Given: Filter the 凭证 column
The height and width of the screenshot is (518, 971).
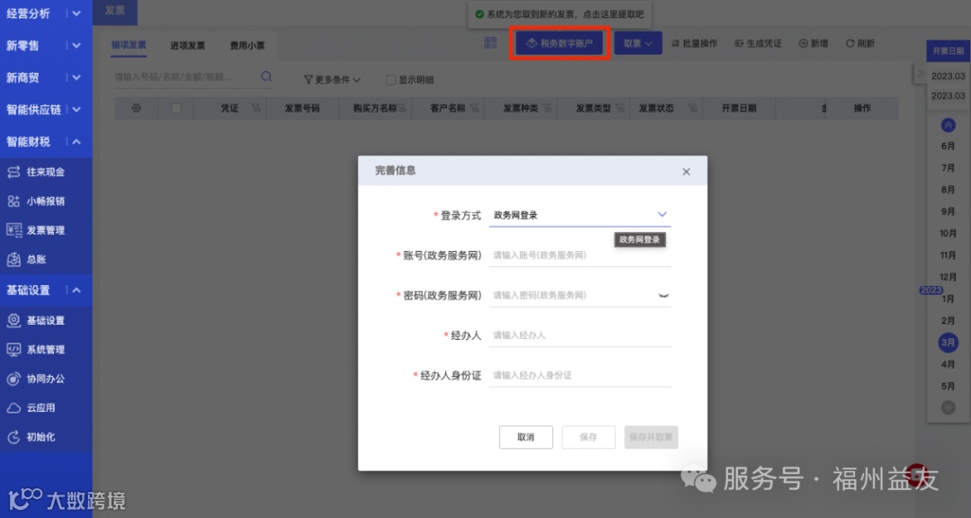Looking at the screenshot, I should pos(255,109).
